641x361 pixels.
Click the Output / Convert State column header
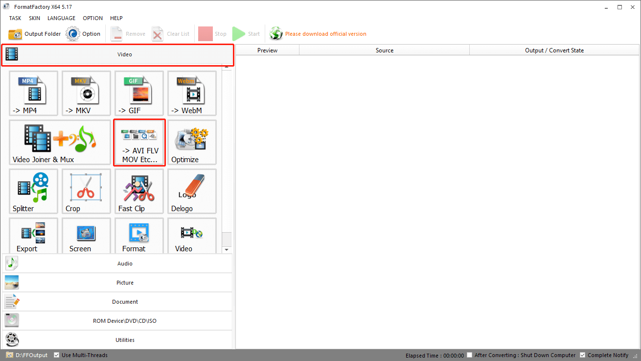(x=554, y=50)
